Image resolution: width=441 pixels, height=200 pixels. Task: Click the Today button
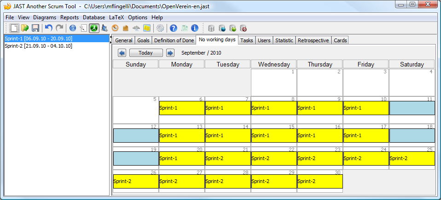pos(145,53)
